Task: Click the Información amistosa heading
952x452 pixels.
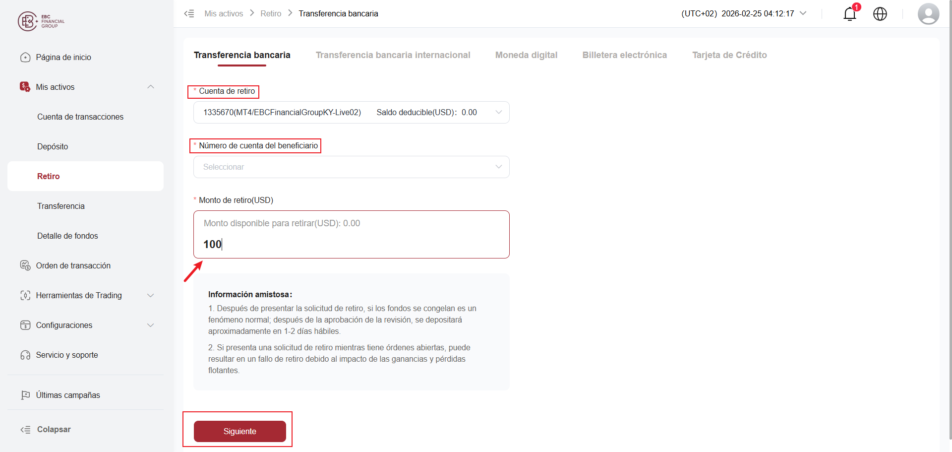Action: coord(250,295)
